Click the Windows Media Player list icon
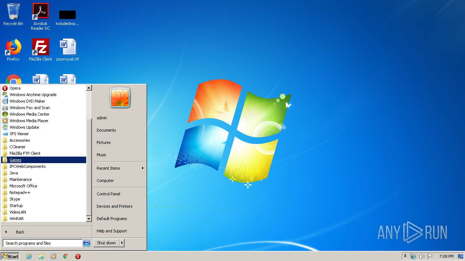Viewport: 465px width, 261px height. [x=5, y=121]
